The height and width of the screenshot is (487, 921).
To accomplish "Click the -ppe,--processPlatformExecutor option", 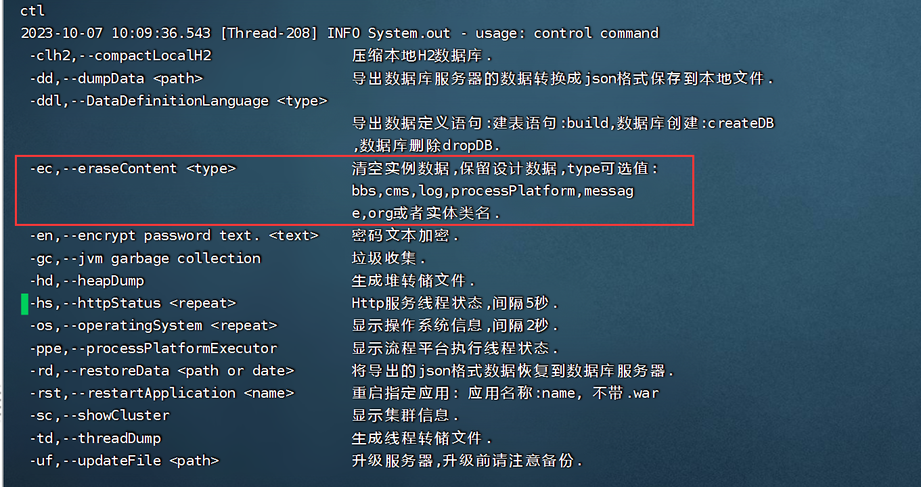I will click(x=153, y=348).
